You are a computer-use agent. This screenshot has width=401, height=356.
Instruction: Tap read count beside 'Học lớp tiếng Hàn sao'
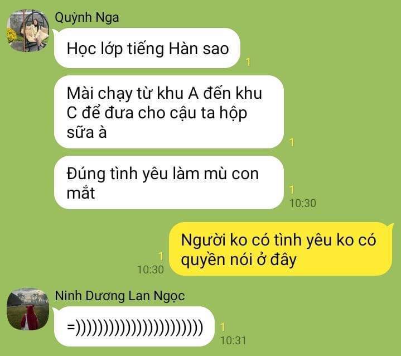pos(248,62)
